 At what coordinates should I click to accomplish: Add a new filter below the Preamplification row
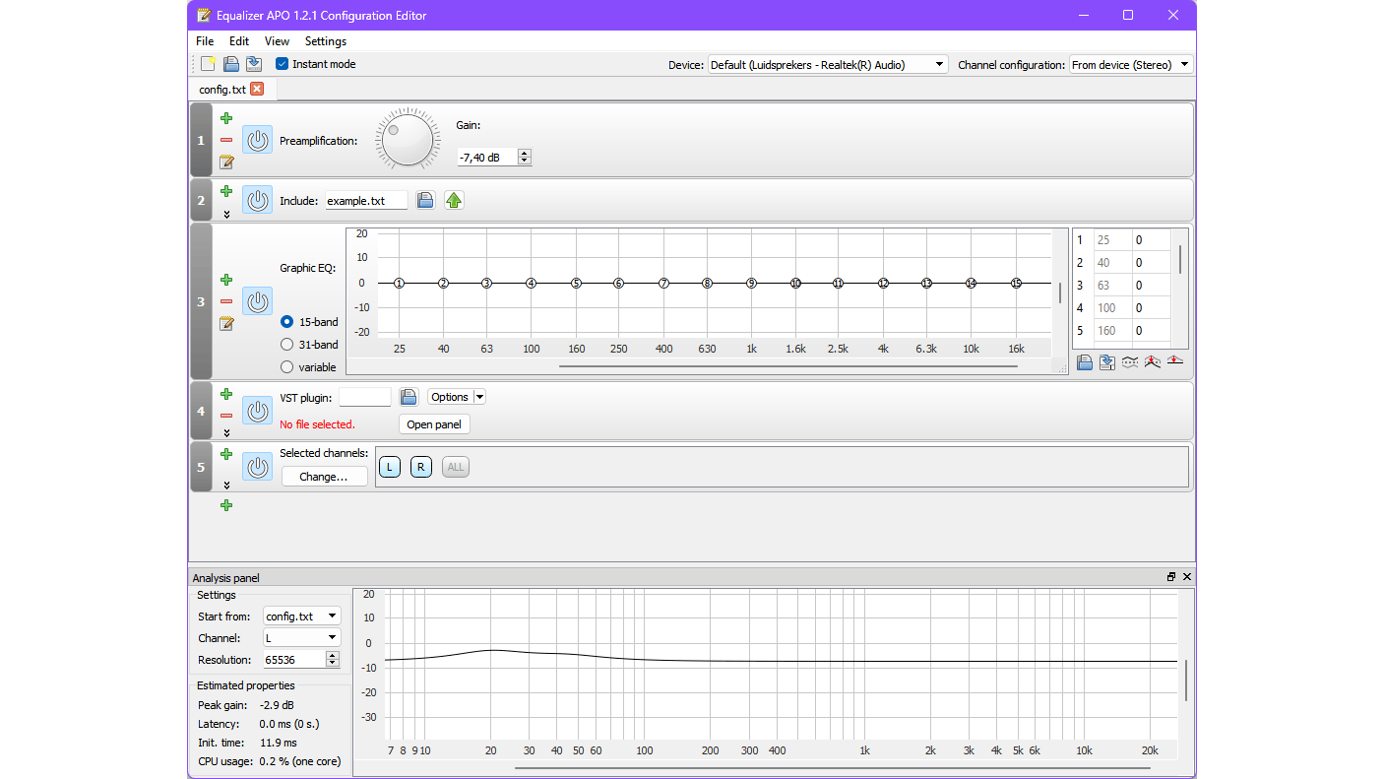(x=225, y=117)
